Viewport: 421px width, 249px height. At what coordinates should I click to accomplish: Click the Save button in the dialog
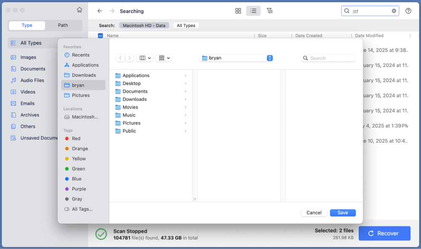[x=343, y=213]
